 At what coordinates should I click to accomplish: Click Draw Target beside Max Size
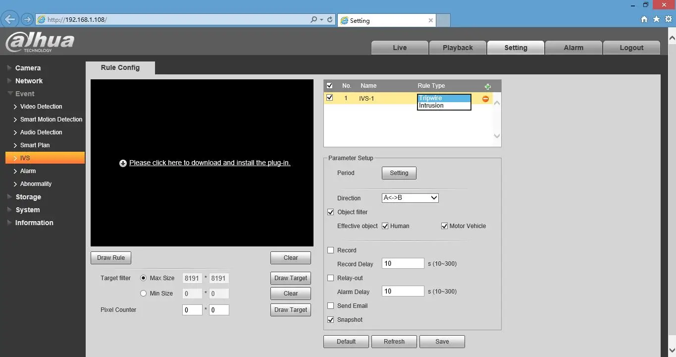pyautogui.click(x=291, y=278)
